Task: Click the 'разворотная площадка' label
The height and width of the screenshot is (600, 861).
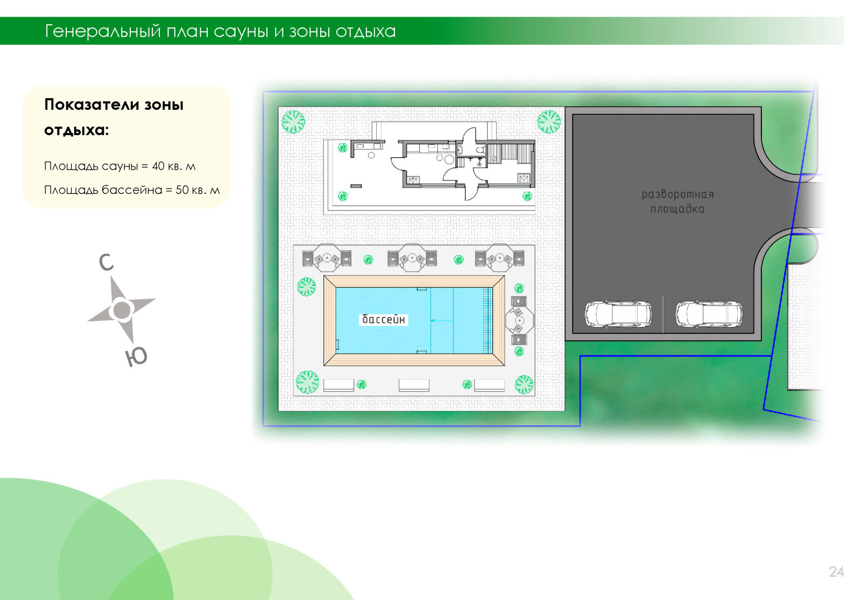Action: pyautogui.click(x=677, y=201)
